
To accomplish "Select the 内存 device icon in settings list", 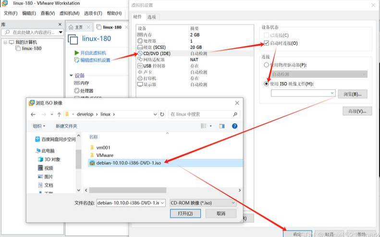I will (x=140, y=35).
